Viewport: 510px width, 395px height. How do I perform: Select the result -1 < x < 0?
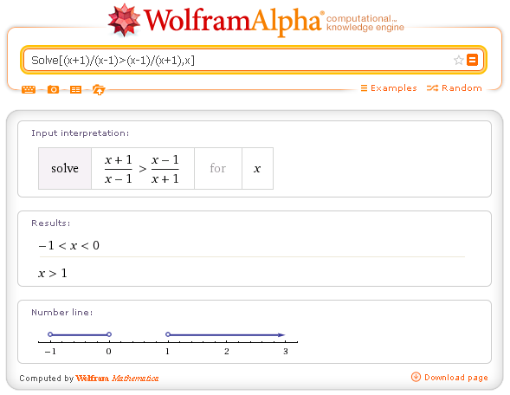68,245
